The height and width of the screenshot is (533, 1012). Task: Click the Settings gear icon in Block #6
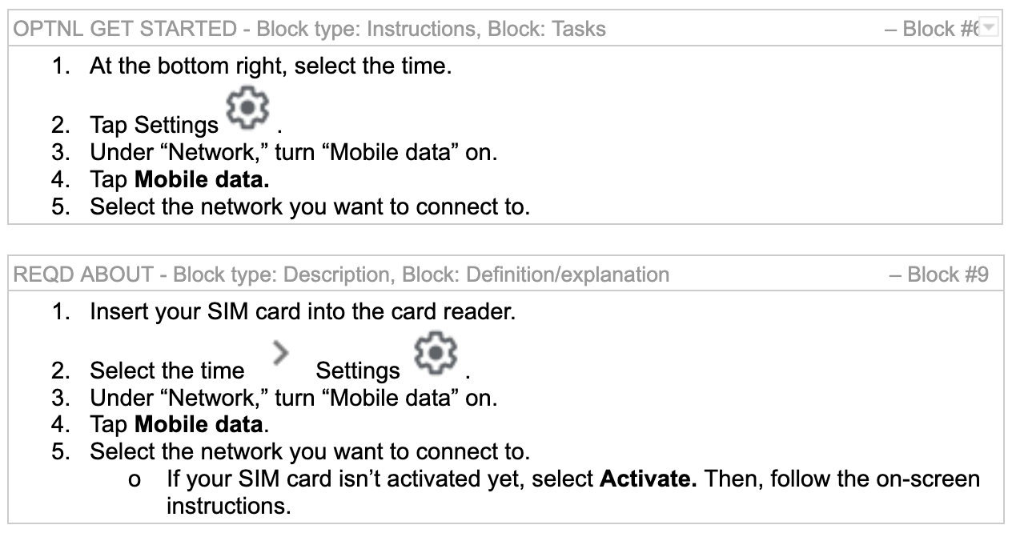[250, 111]
